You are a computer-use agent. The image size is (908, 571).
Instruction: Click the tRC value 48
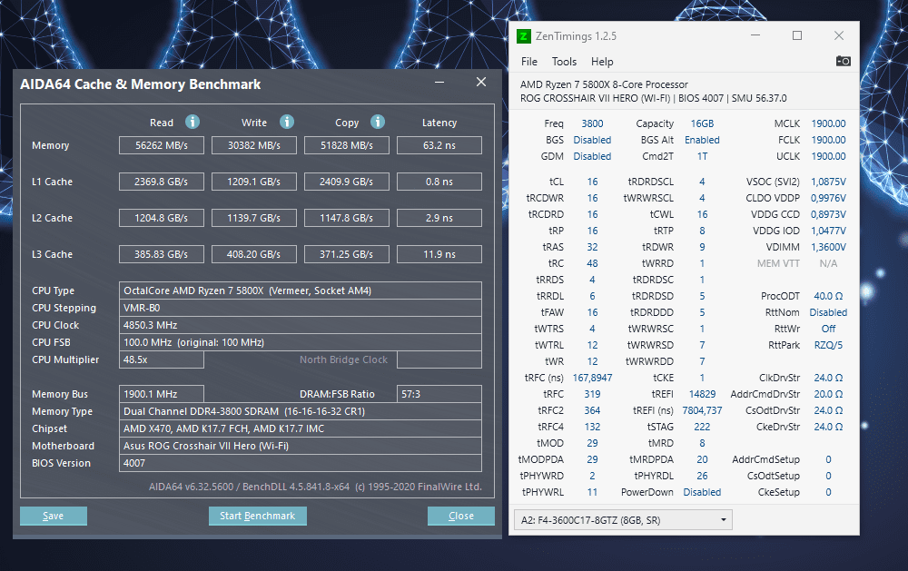pos(592,263)
